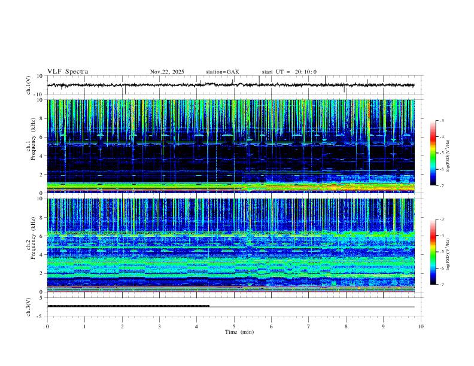Click time axis tick label "0"

[x=47, y=327]
